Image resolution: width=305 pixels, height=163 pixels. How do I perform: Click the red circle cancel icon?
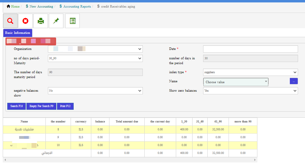pyautogui.click(x=25, y=21)
